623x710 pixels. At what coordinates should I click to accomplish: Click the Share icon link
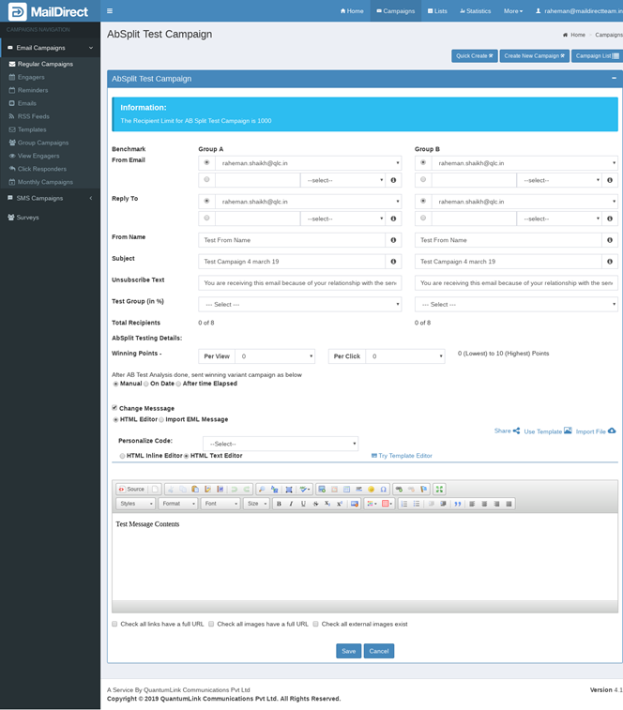507,431
